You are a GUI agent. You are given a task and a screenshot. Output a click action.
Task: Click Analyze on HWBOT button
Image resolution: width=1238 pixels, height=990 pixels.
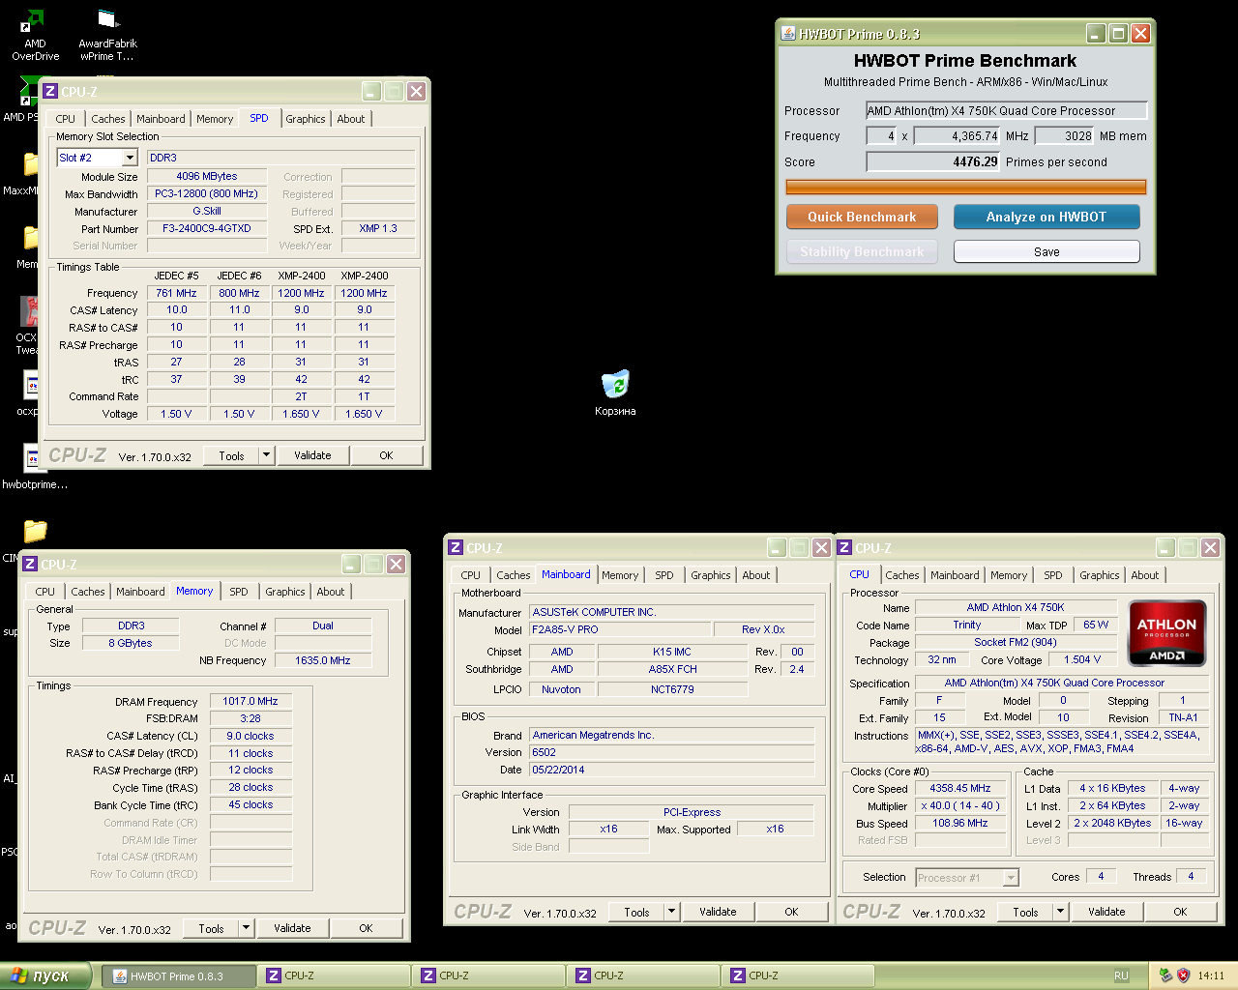(x=1046, y=217)
